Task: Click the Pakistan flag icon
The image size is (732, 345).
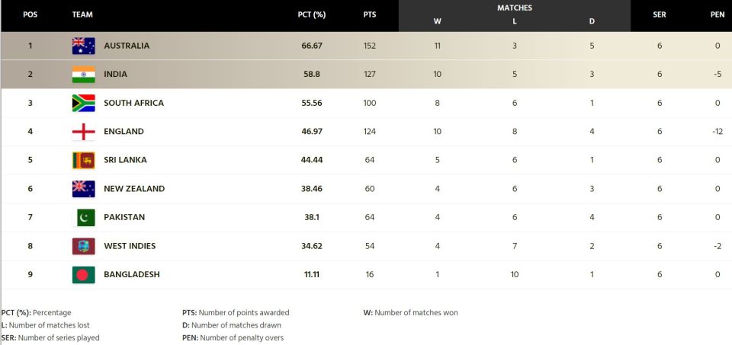Action: [x=86, y=217]
